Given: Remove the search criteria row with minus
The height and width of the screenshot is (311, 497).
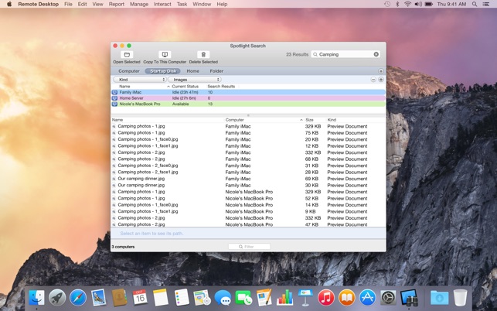Looking at the screenshot, I should point(373,80).
